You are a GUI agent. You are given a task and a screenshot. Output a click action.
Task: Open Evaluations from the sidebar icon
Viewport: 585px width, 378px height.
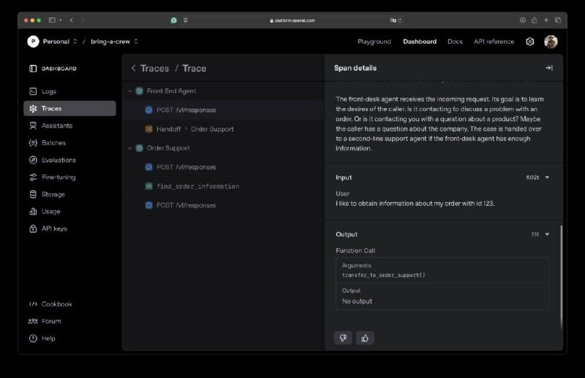coord(33,160)
